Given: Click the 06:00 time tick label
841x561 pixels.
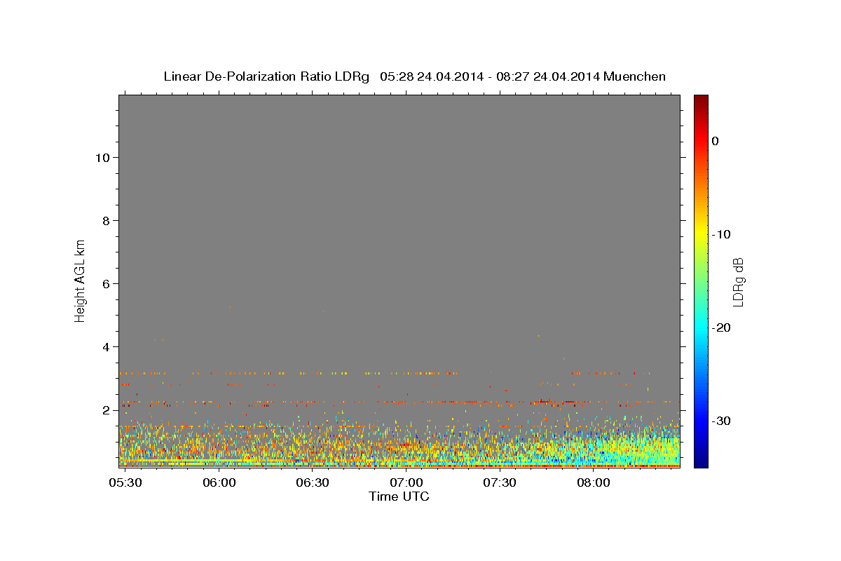Looking at the screenshot, I should click(219, 483).
